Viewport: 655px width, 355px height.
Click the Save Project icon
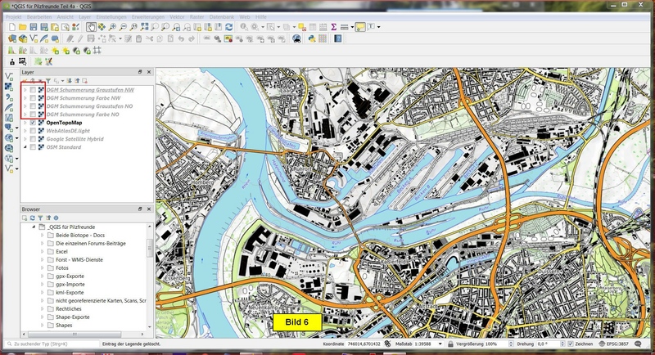pos(33,27)
